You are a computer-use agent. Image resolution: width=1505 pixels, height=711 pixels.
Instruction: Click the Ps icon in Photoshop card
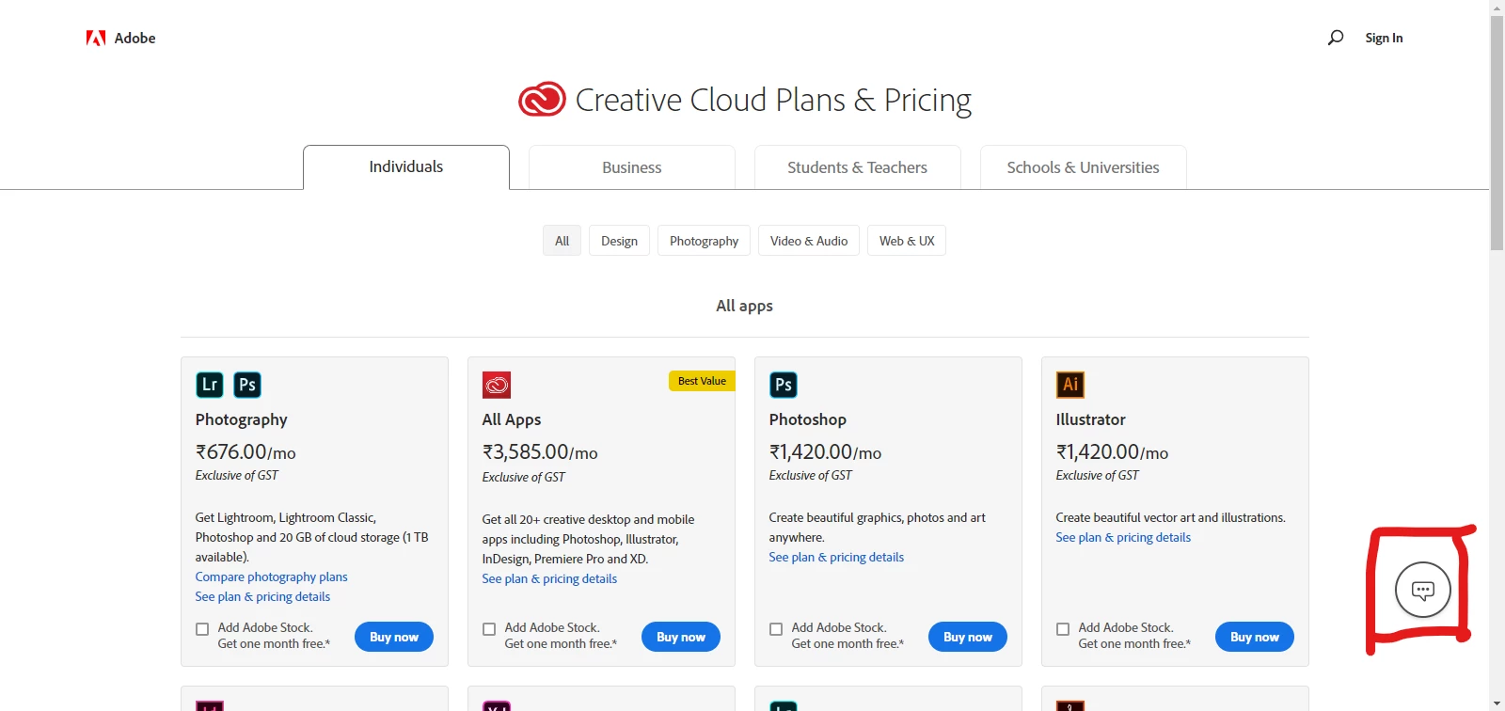[784, 385]
